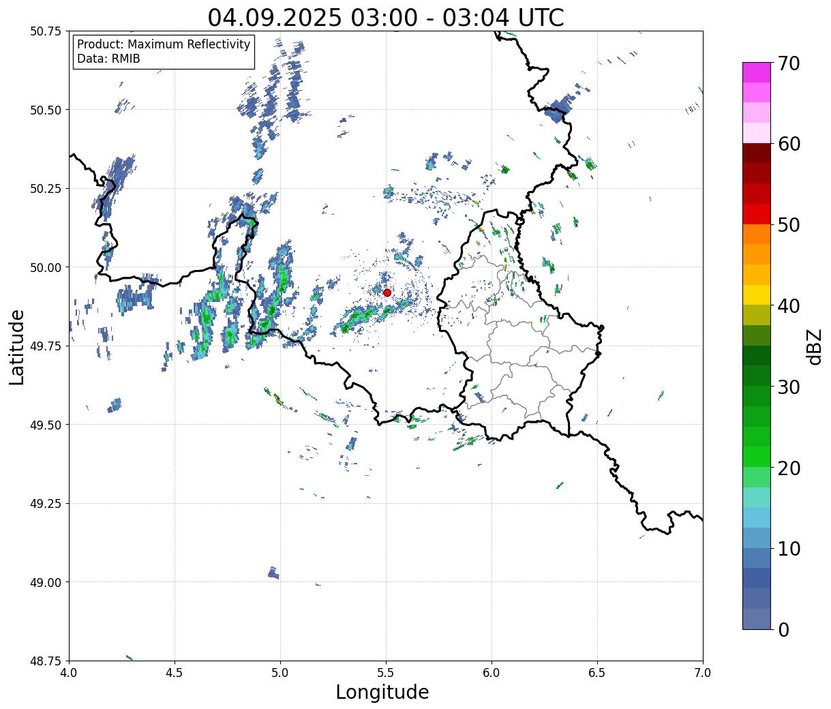Click the 4.5 longitude tick label
831x709 pixels.
(x=175, y=673)
